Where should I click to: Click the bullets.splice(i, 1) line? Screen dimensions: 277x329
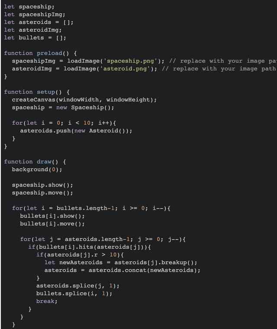pos(74,294)
